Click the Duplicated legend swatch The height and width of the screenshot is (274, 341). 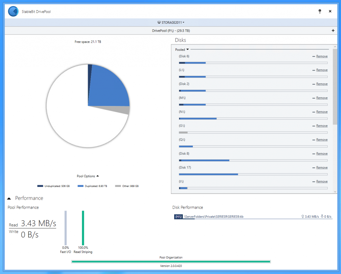pyautogui.click(x=81, y=186)
